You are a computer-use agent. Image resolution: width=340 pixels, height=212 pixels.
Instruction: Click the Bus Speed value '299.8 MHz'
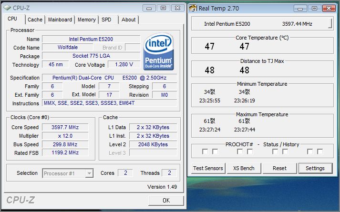click(65, 144)
